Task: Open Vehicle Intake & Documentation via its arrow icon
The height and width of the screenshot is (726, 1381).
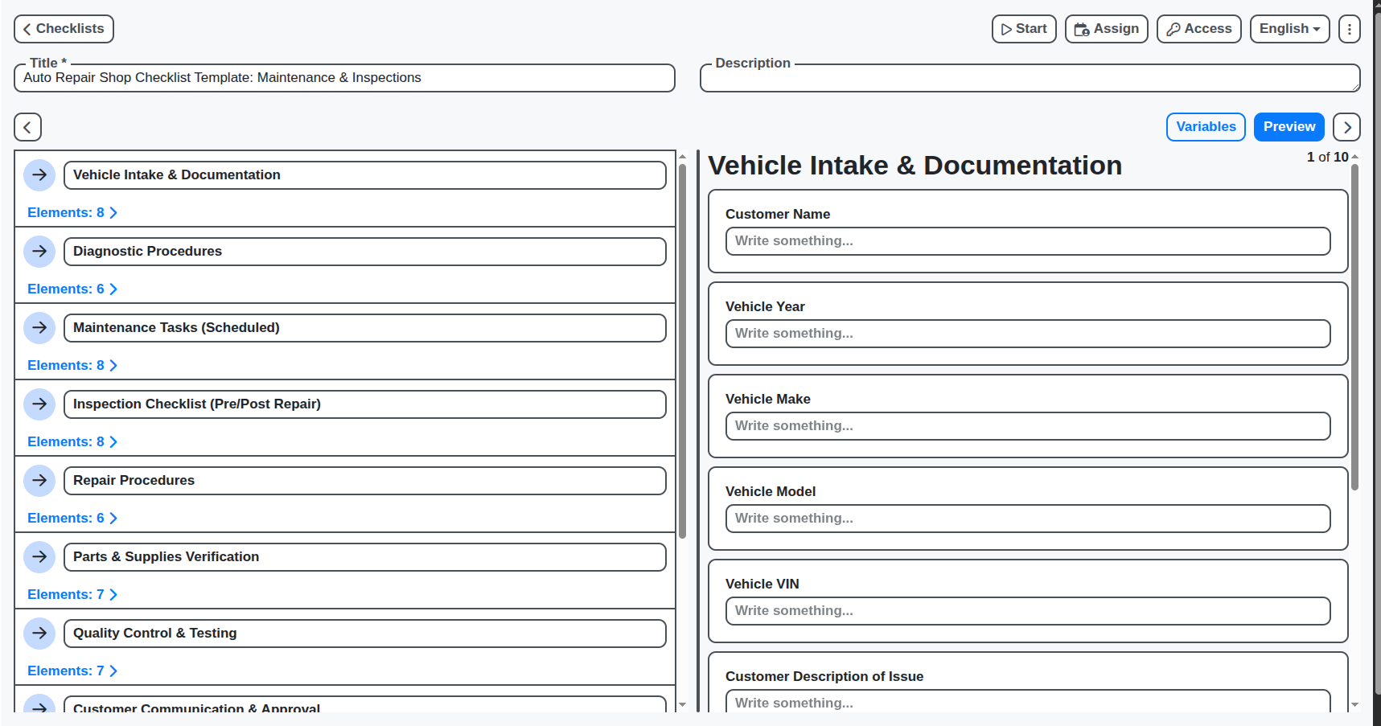Action: (39, 174)
